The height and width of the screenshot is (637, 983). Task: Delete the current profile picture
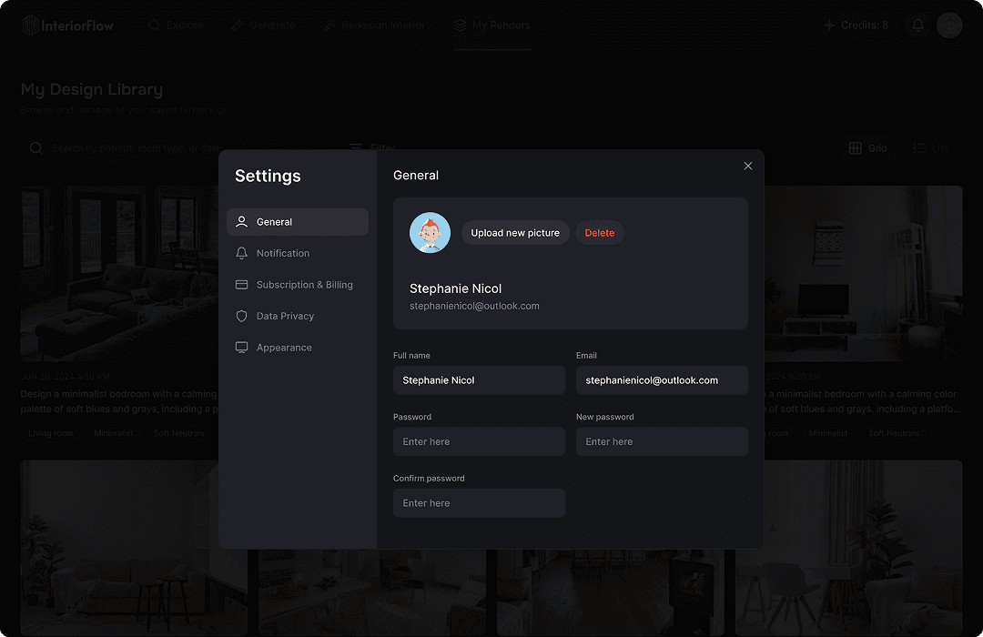click(599, 232)
